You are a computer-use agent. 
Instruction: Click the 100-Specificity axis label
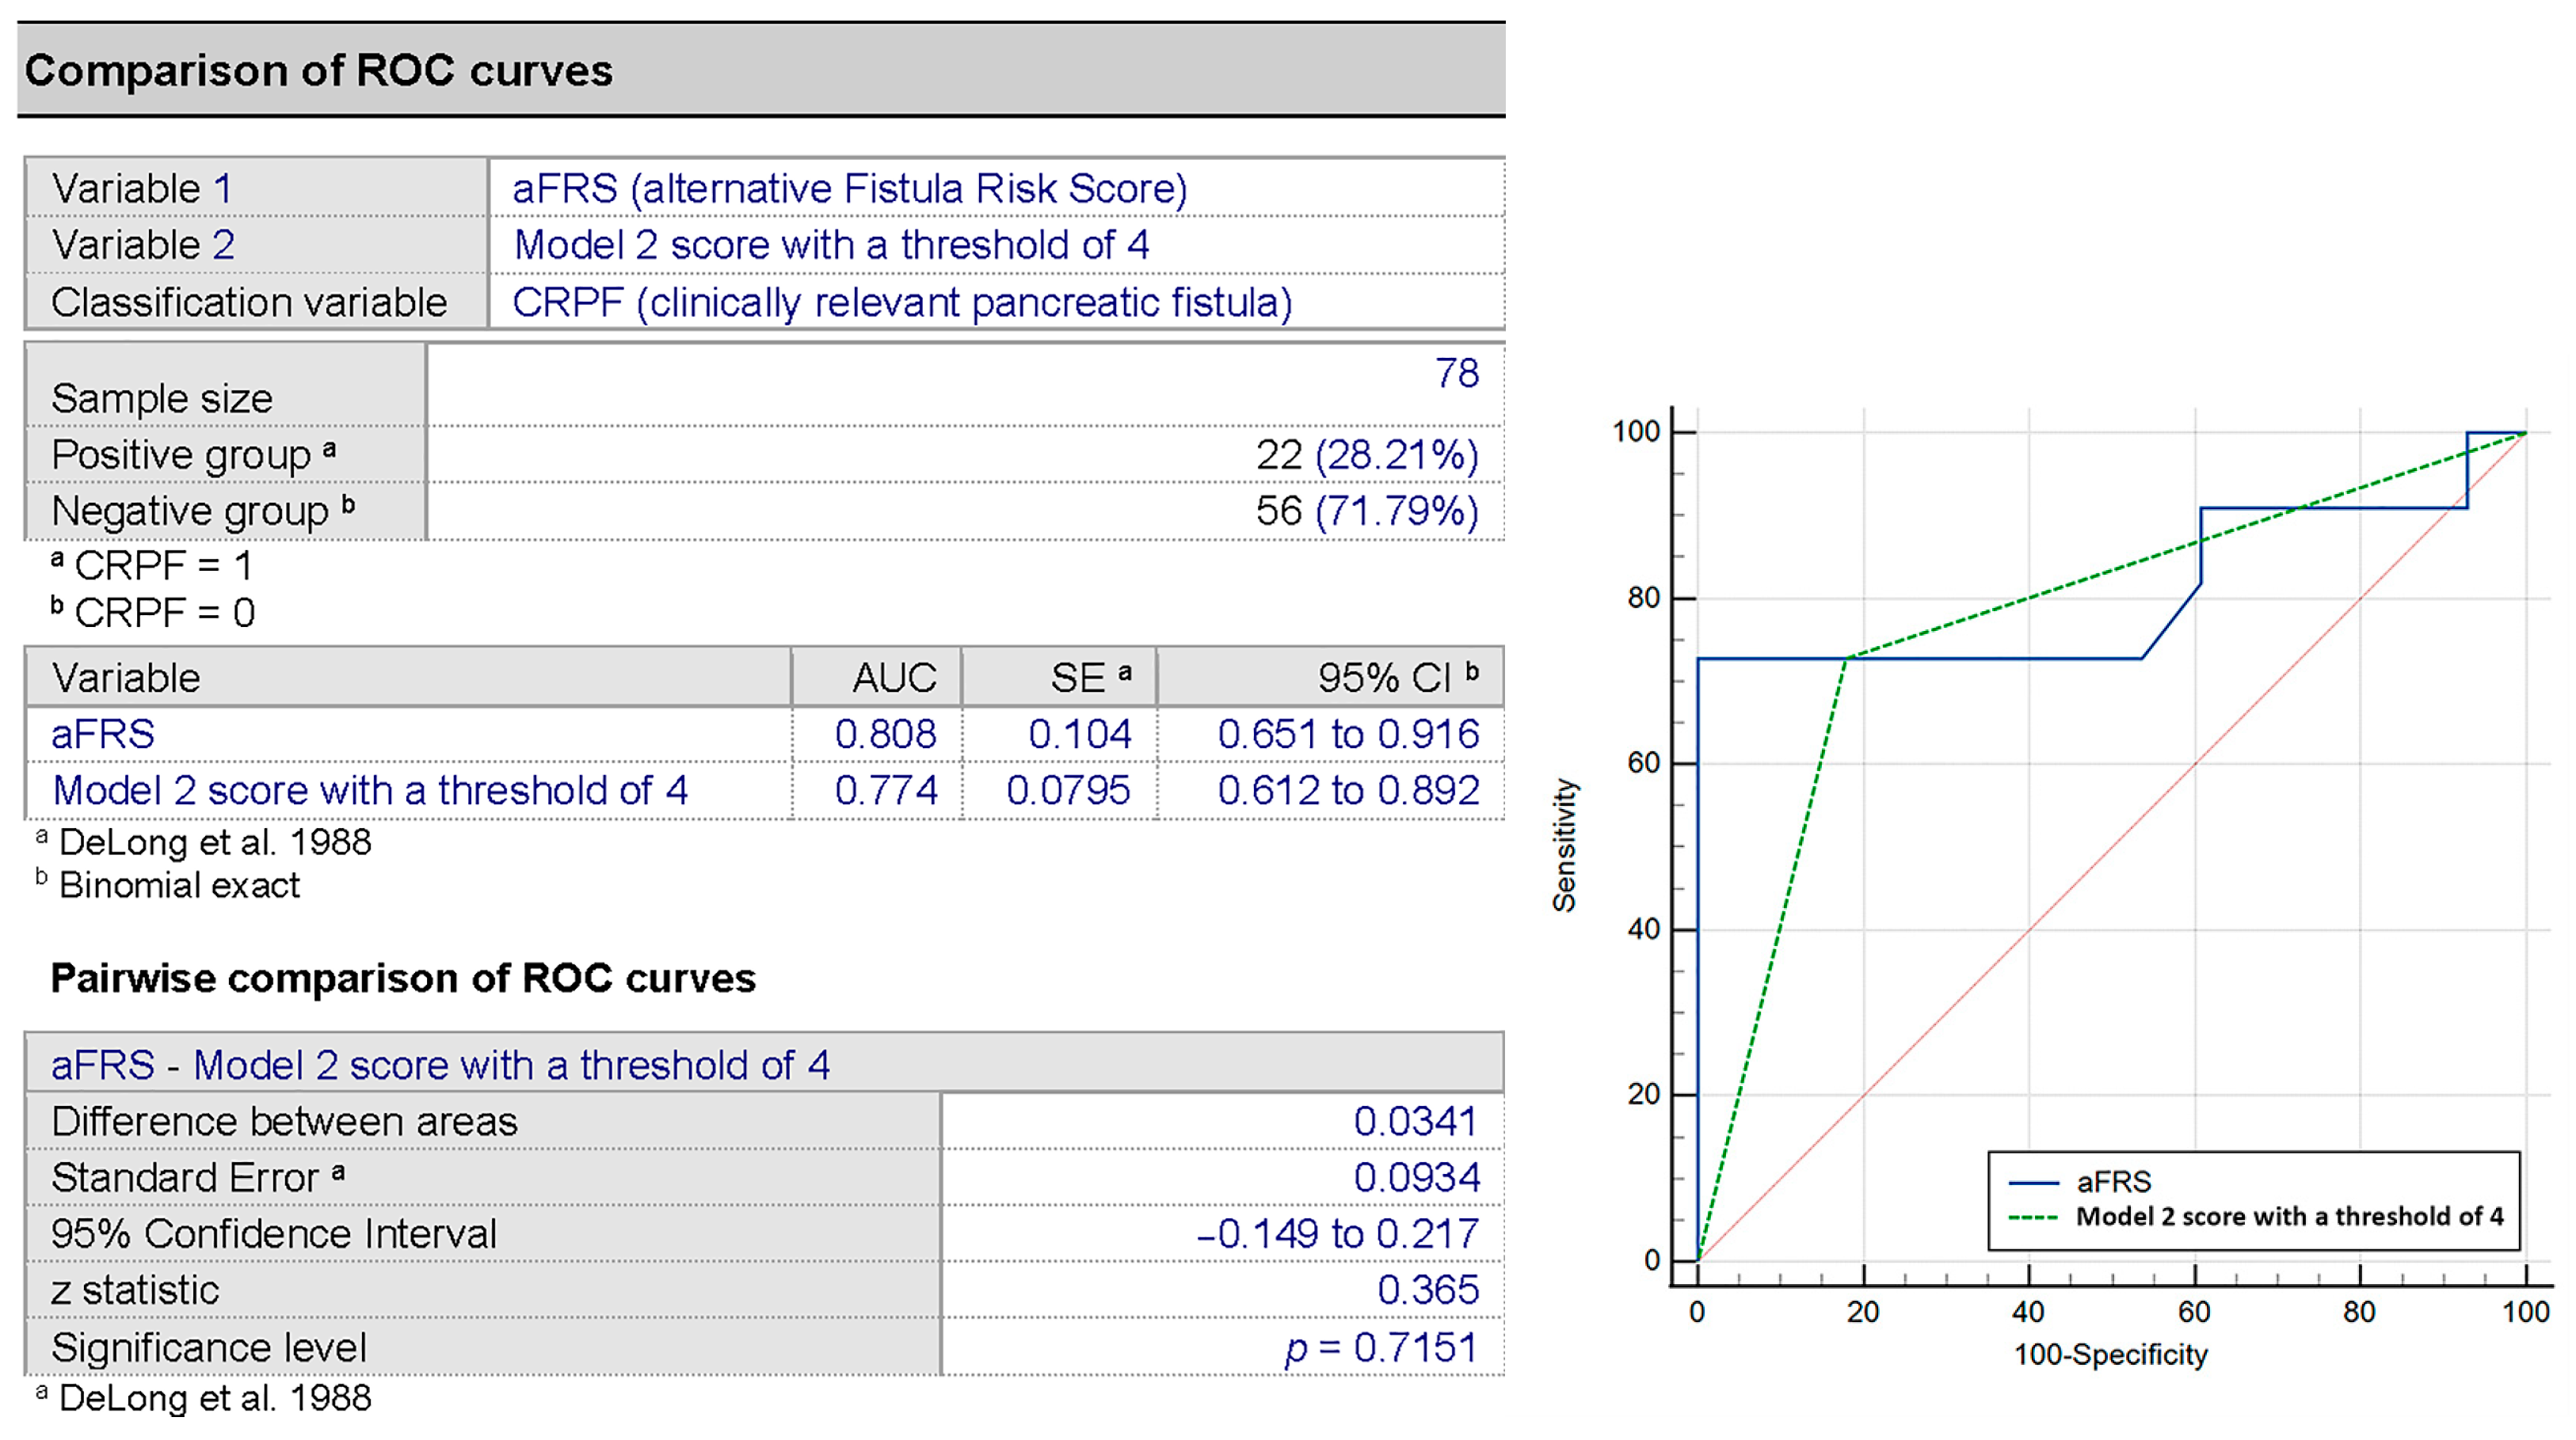coord(2110,1355)
